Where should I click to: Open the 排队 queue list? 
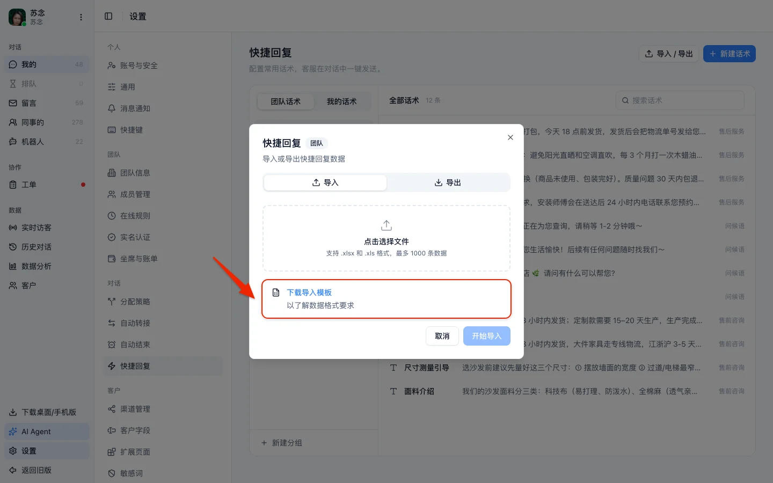(x=47, y=84)
